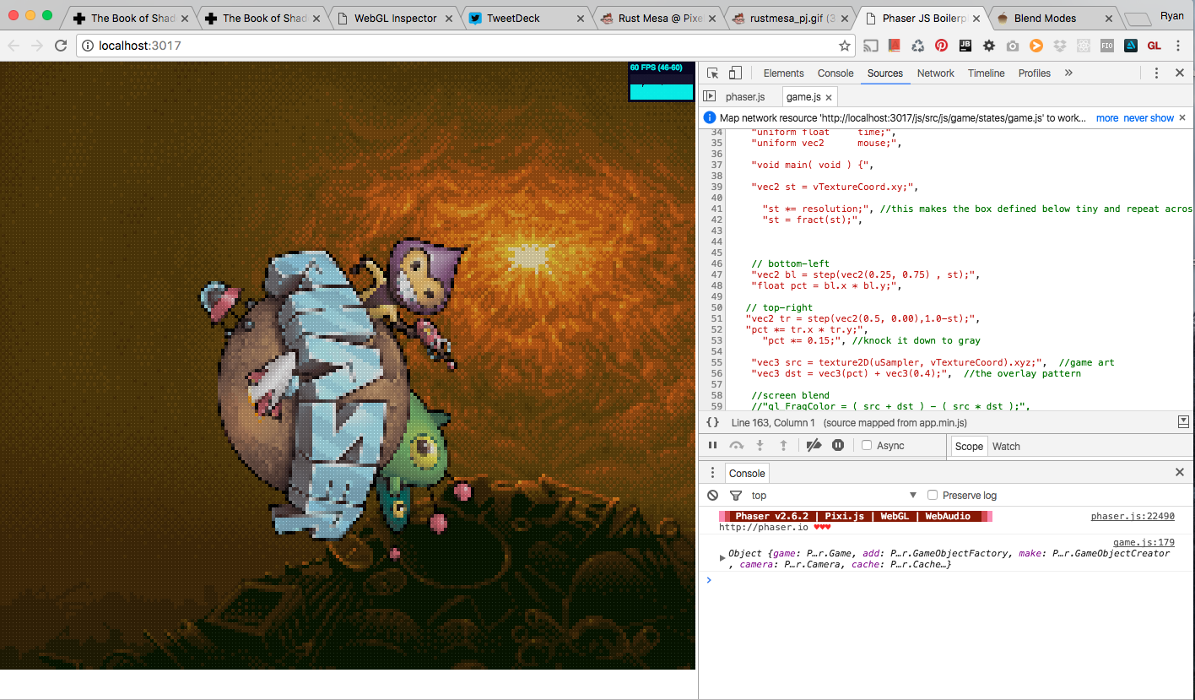Viewport: 1195px width, 700px height.
Task: Click the Dropbox extension icon
Action: pyautogui.click(x=1060, y=46)
